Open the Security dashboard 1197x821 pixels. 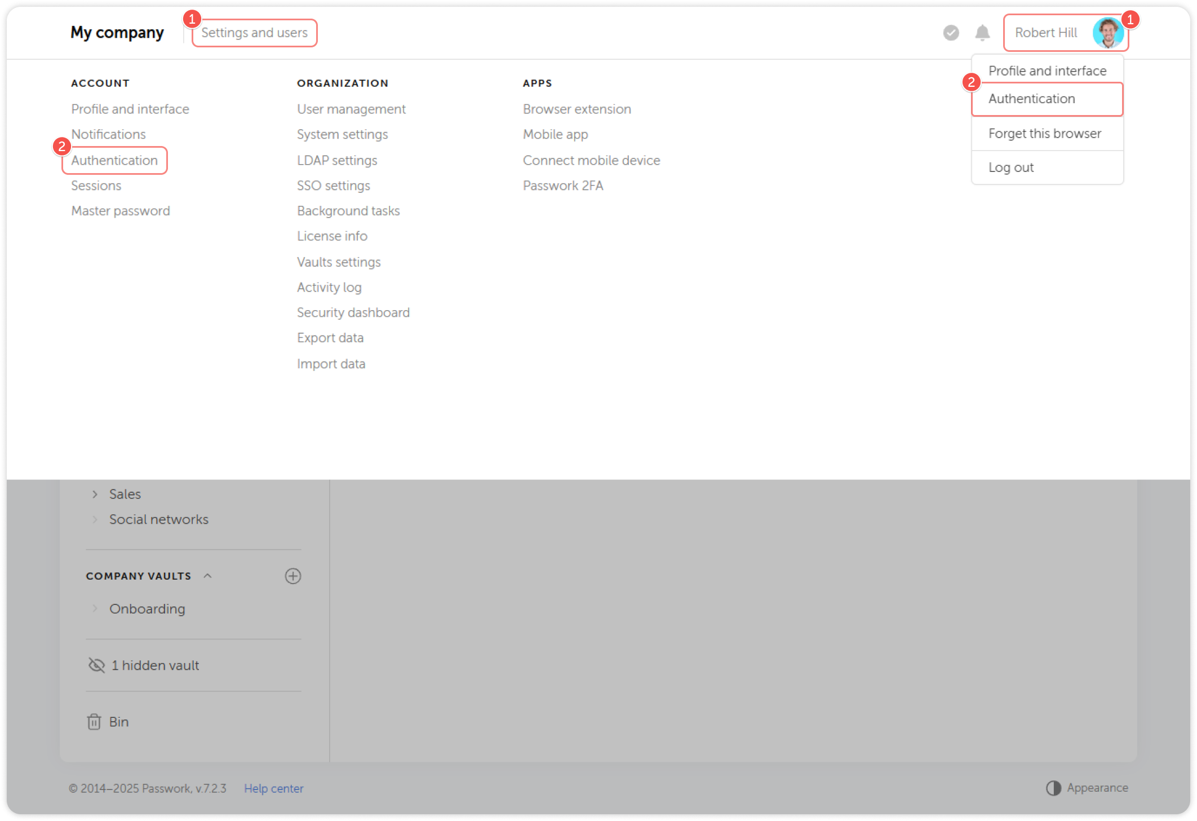(x=353, y=312)
